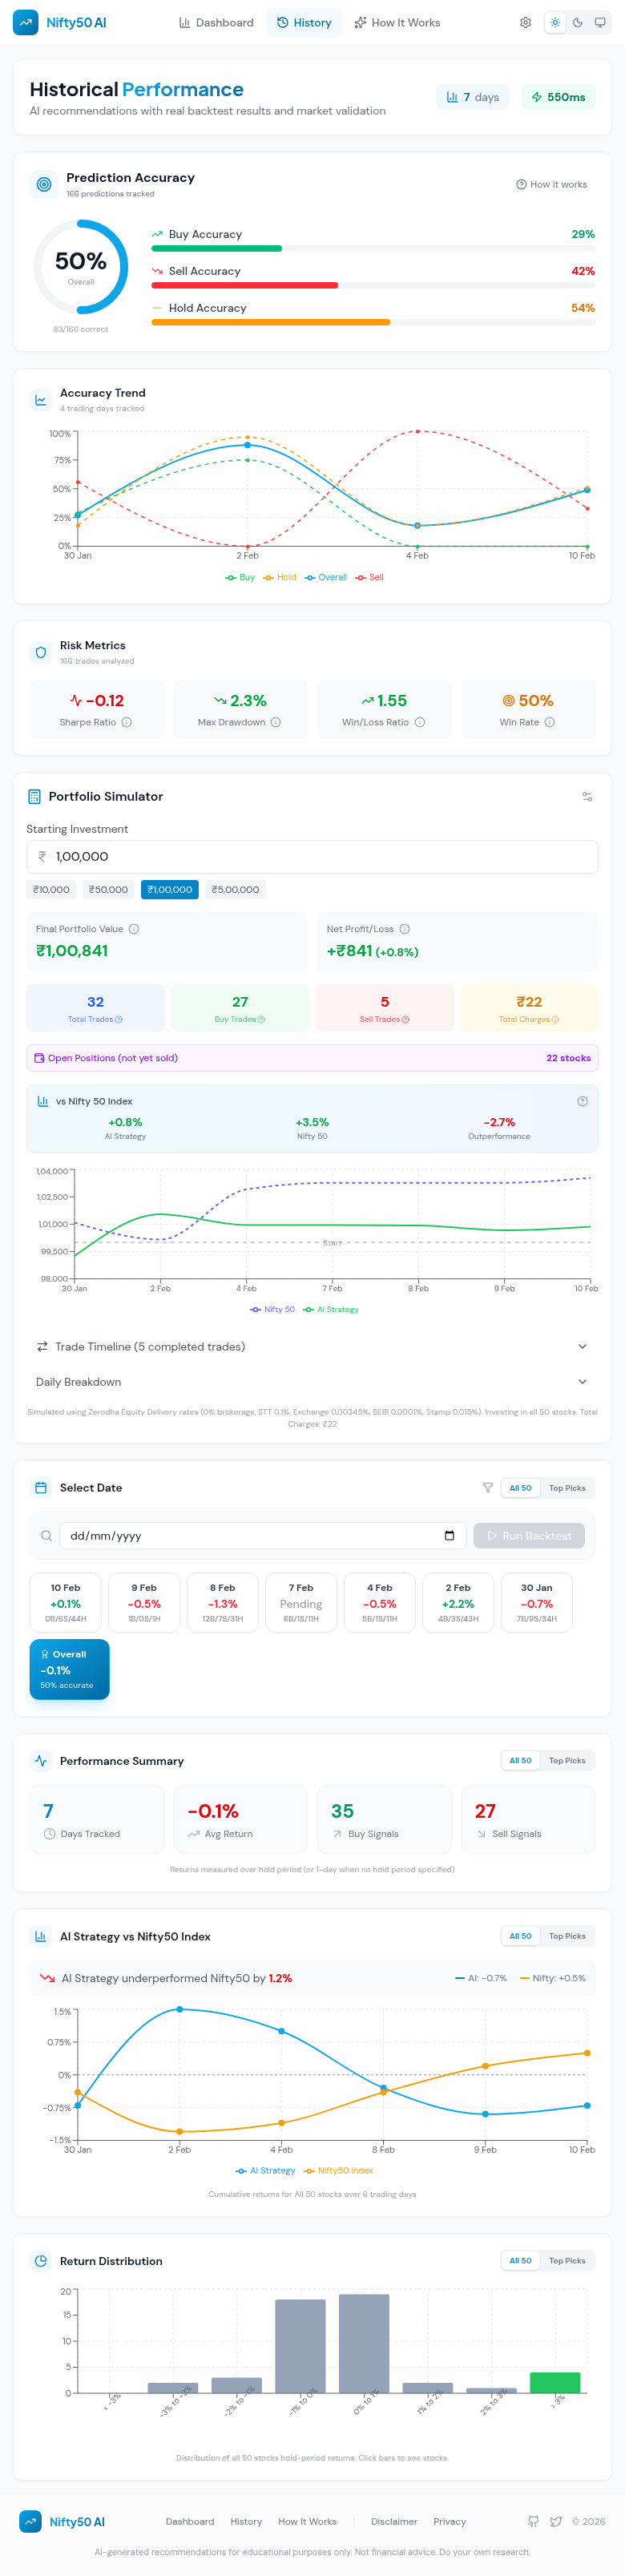This screenshot has height=2576, width=625.
Task: Show Max Drawdown info tooltip icon
Action: pos(275,722)
